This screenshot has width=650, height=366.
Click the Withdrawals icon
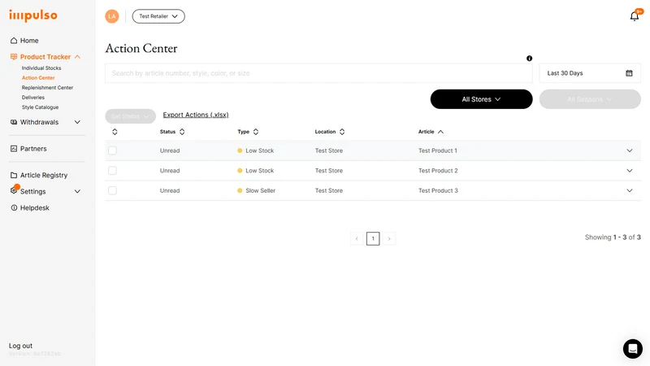point(14,122)
